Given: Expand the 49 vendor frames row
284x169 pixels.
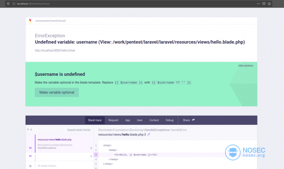Looking at the screenshot, I should pos(60,166).
